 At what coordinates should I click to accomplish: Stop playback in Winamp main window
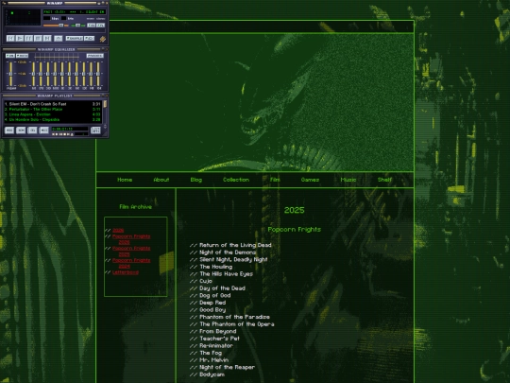38,39
